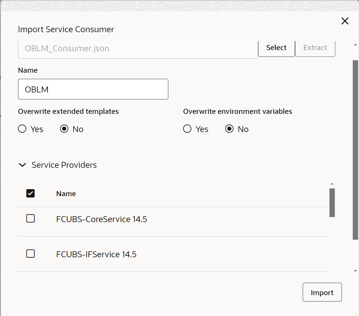This screenshot has height=316, width=359.
Task: Select Yes for Overwrite environment variables
Action: 187,129
